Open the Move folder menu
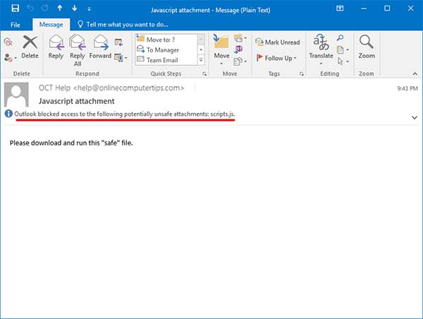The width and height of the screenshot is (423, 319). [x=222, y=50]
